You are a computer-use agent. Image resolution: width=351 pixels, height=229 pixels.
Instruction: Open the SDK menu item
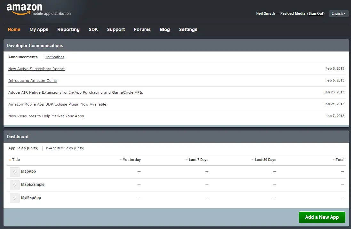93,29
